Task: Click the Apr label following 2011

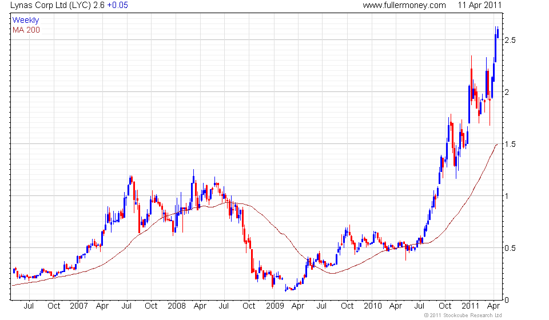Action: click(x=494, y=306)
